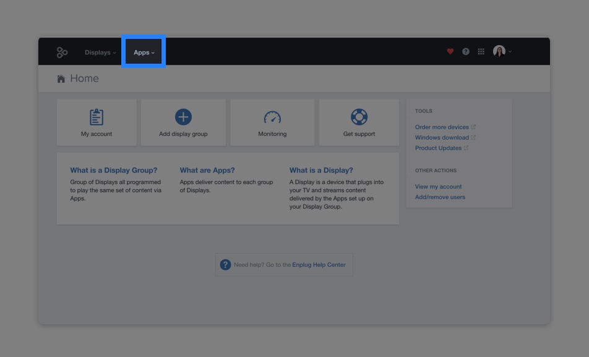
Task: Click the Home house icon
Action: (x=61, y=78)
